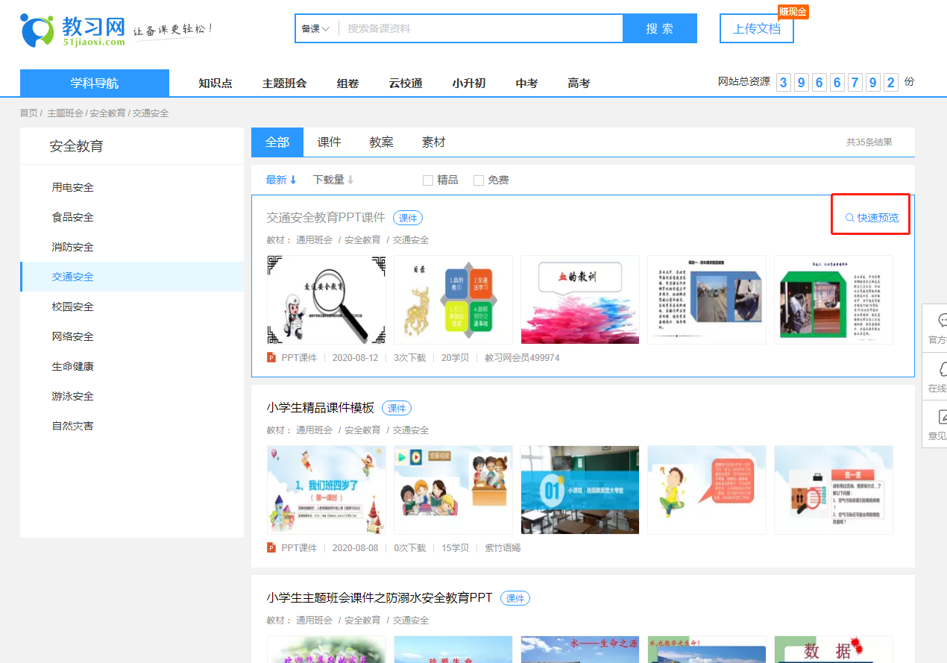Click uploader 教习网会员499974
947x663 pixels.
(x=522, y=358)
